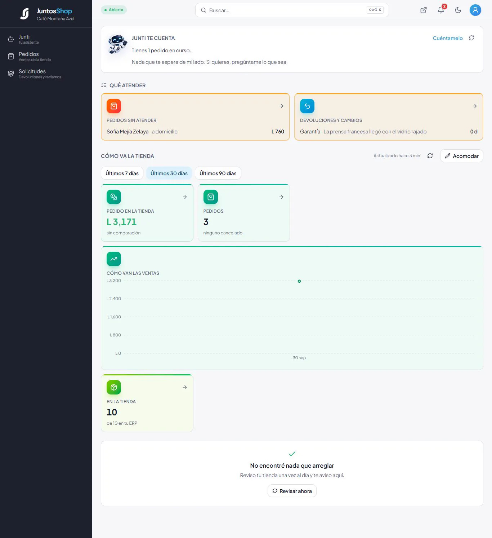
Task: Click the search field Buscar
Action: click(292, 10)
